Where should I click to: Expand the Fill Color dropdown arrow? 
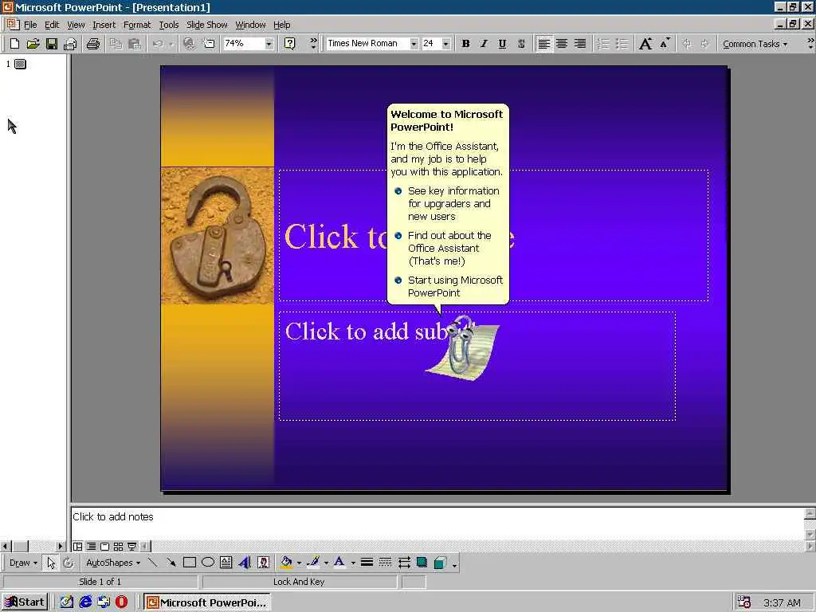click(299, 563)
